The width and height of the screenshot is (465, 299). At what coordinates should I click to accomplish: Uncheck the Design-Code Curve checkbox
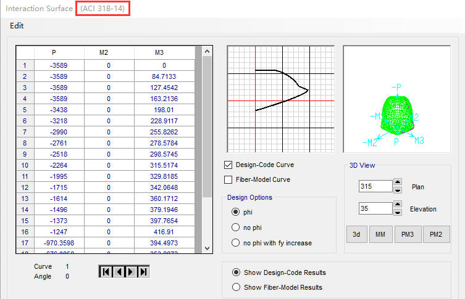tap(228, 165)
